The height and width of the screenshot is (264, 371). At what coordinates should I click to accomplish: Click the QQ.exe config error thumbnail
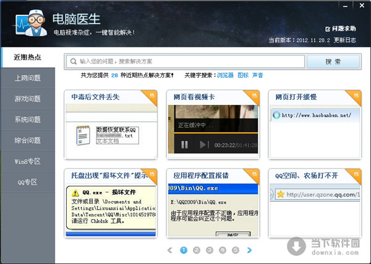pyautogui.click(x=213, y=210)
